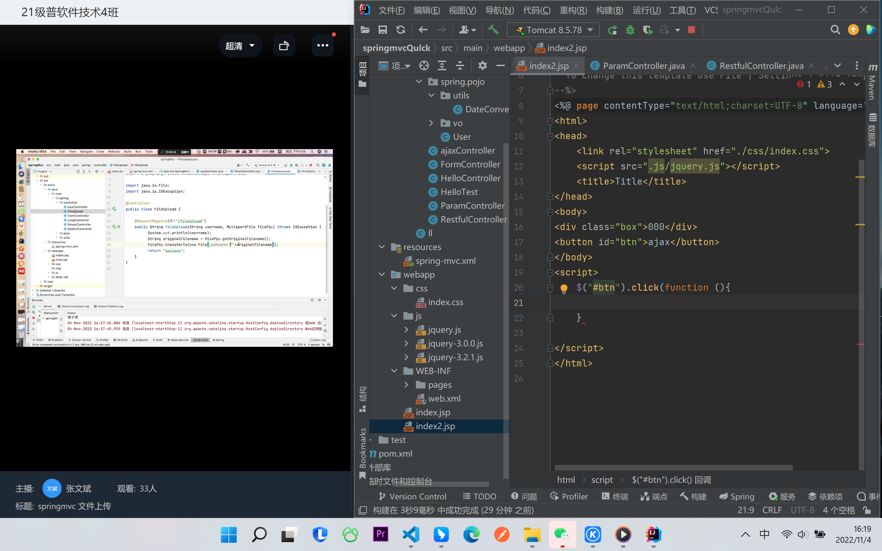Click Expand All icon in project panel
The width and height of the screenshot is (882, 551).
[442, 65]
